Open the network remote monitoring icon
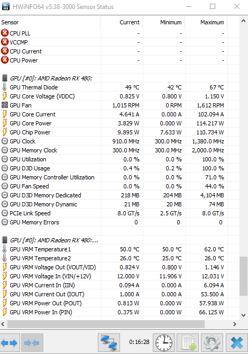 (109, 342)
